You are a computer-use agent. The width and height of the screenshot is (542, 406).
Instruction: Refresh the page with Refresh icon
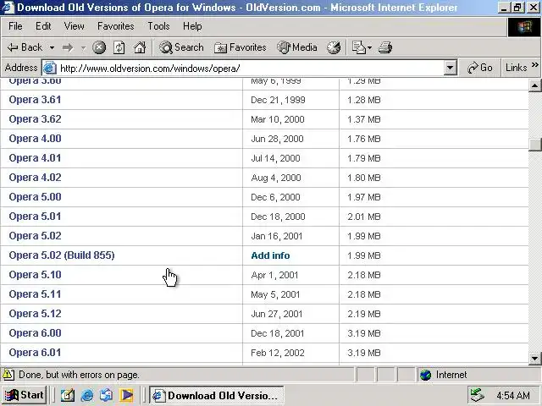click(119, 47)
